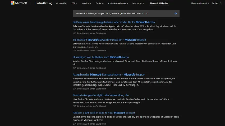Click description starting Kaufen Sie den Geschenkgutschein

click(125, 63)
